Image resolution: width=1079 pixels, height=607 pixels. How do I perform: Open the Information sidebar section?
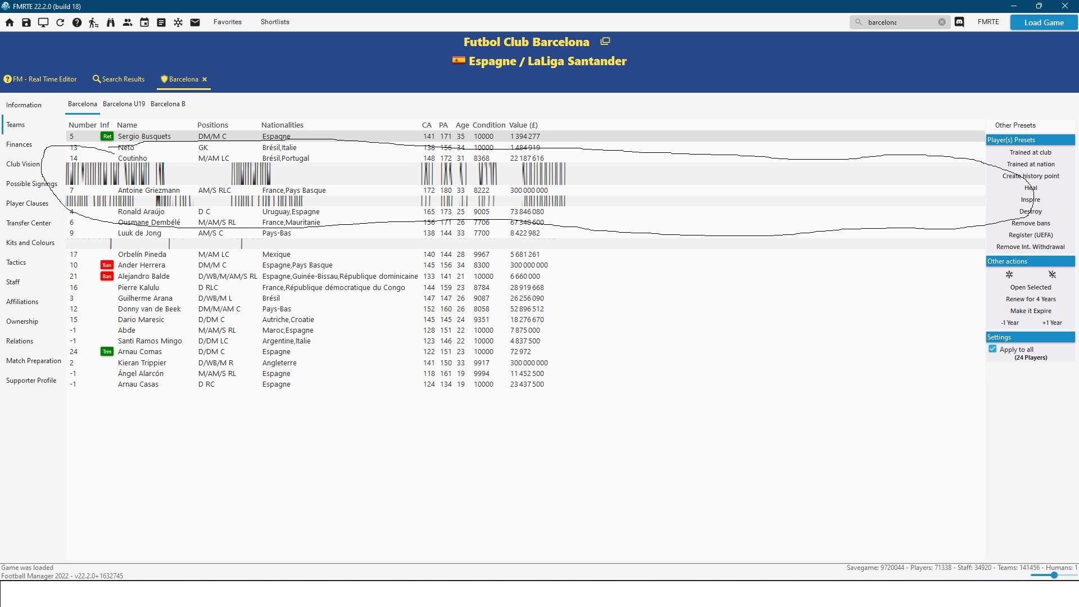(24, 105)
